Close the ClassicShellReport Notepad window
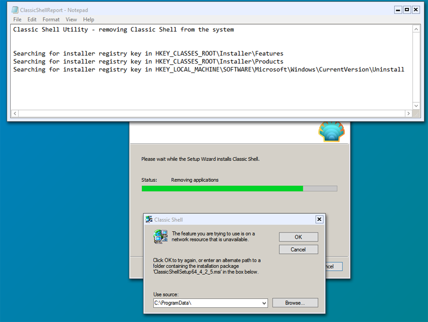 click(x=416, y=10)
